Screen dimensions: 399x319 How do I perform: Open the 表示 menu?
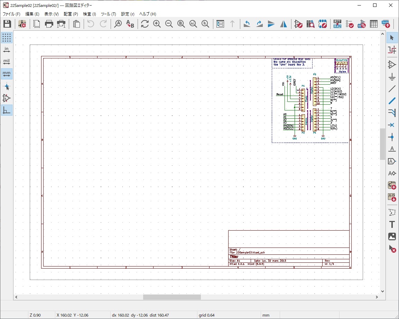click(51, 14)
